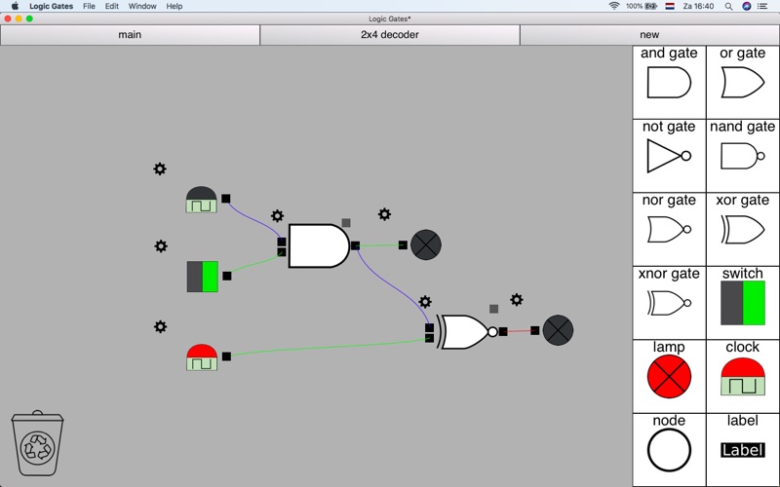Image resolution: width=780 pixels, height=487 pixels.
Task: Click the recycle trash bin
Action: 37,443
